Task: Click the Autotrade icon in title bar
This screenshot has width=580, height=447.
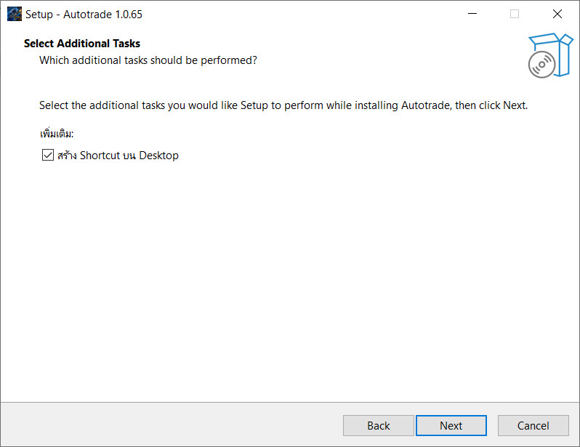Action: tap(15, 14)
